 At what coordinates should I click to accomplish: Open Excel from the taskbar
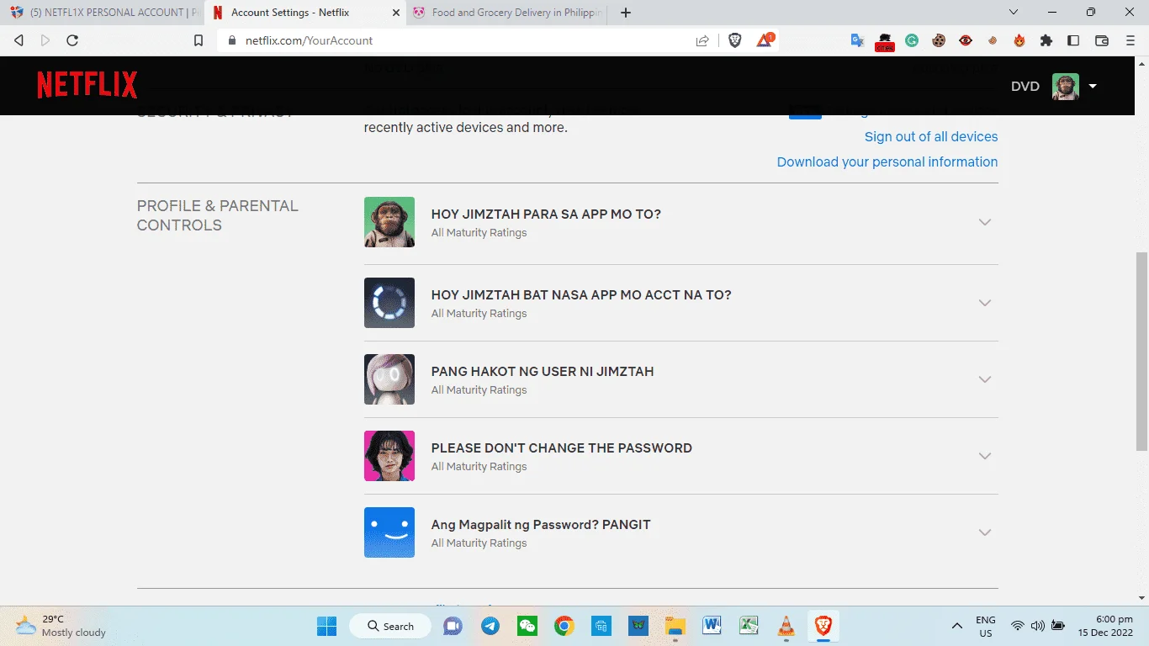click(x=749, y=626)
